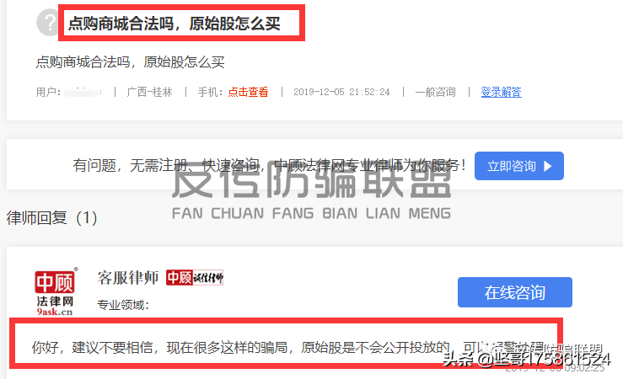The image size is (623, 379).
Task: Click the post timestamp 2019-12-05 21:52:24
Action: pos(341,92)
